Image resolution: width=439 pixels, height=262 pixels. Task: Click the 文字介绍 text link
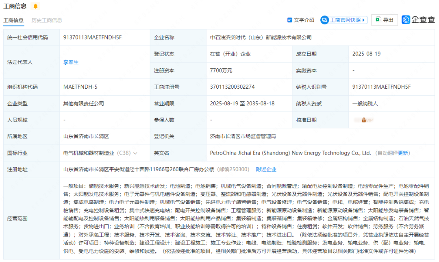pos(304,20)
